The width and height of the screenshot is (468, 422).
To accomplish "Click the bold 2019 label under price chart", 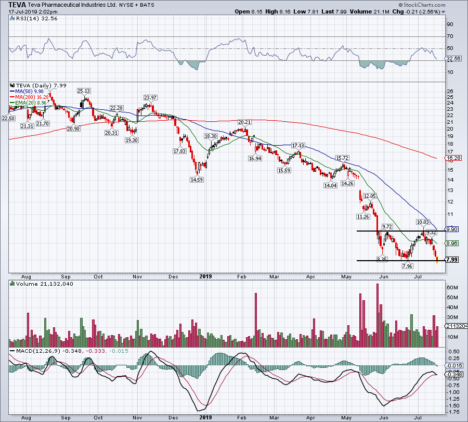I will (205, 276).
